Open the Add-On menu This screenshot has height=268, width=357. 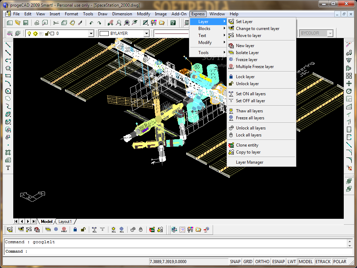coord(179,14)
